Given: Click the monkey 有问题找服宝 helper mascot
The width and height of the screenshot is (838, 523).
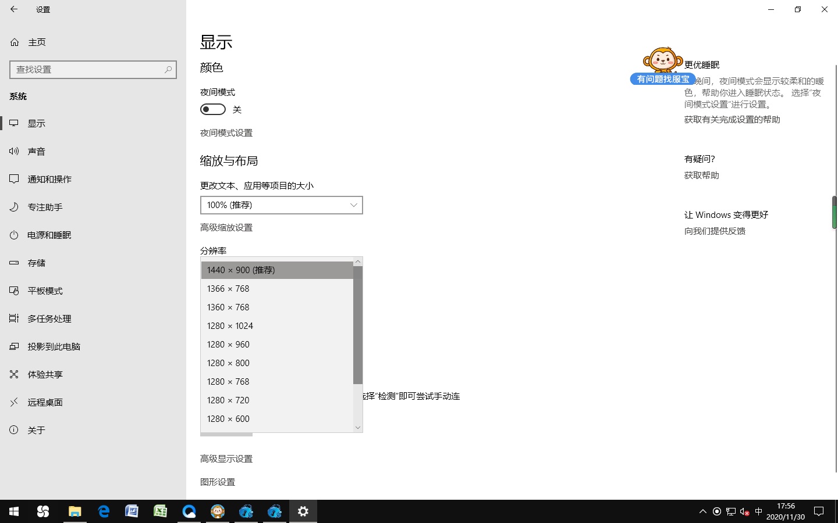Looking at the screenshot, I should (x=663, y=66).
